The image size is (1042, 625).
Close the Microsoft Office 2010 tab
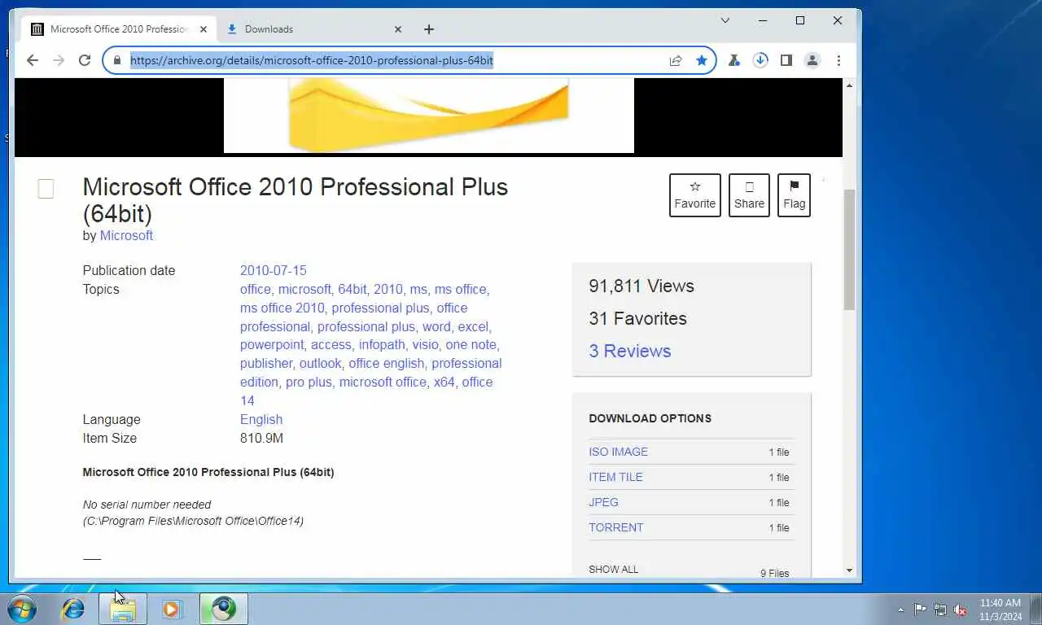coord(204,29)
